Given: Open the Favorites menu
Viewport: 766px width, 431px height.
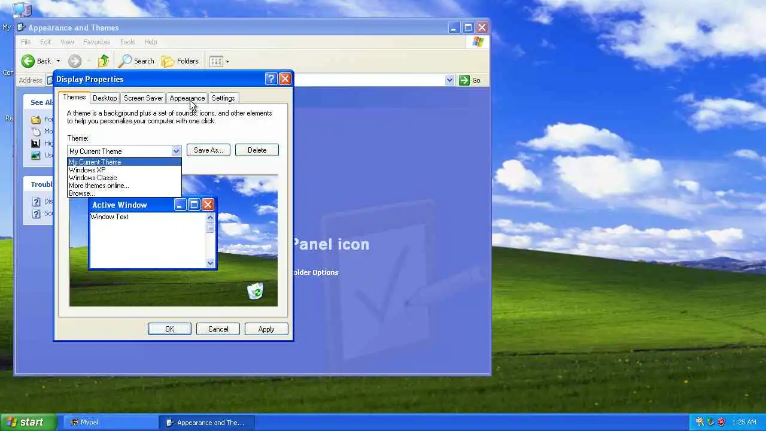Looking at the screenshot, I should click(x=96, y=42).
